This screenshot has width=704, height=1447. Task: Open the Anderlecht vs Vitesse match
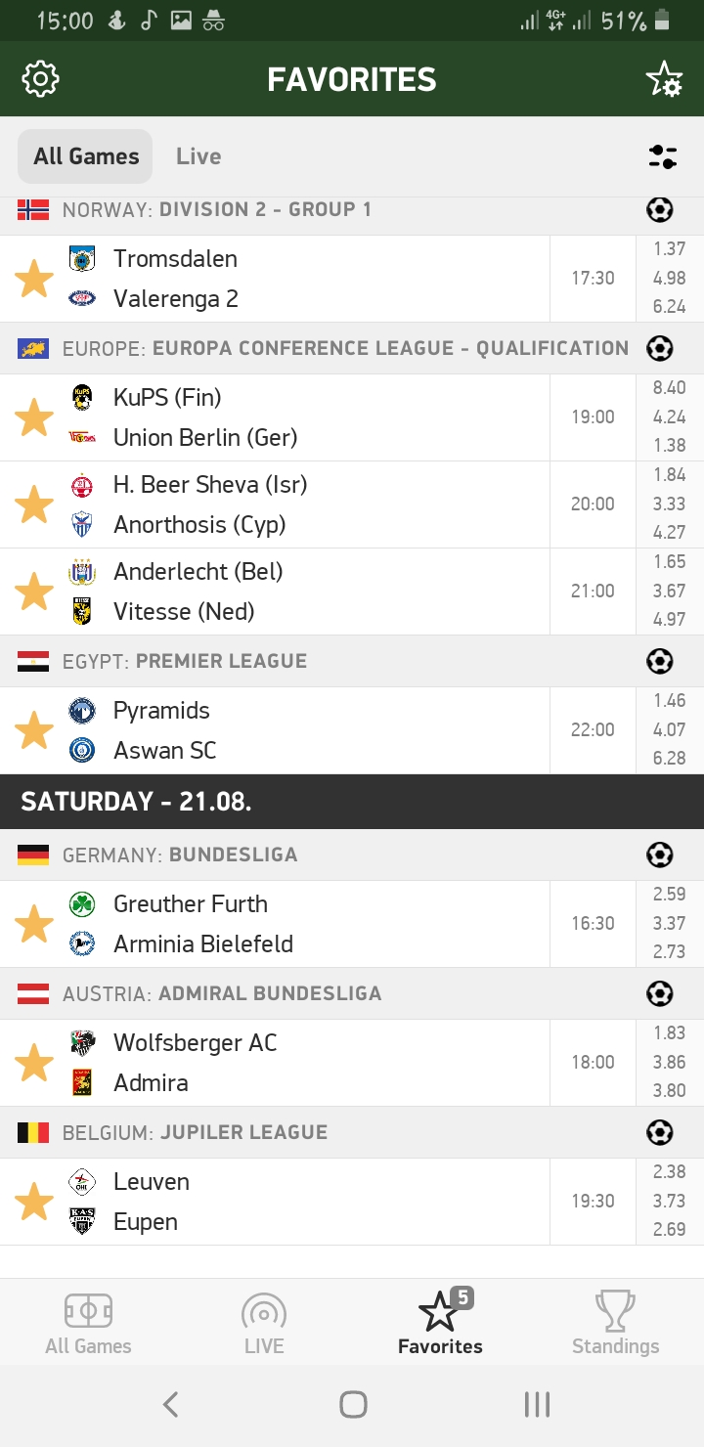[293, 592]
